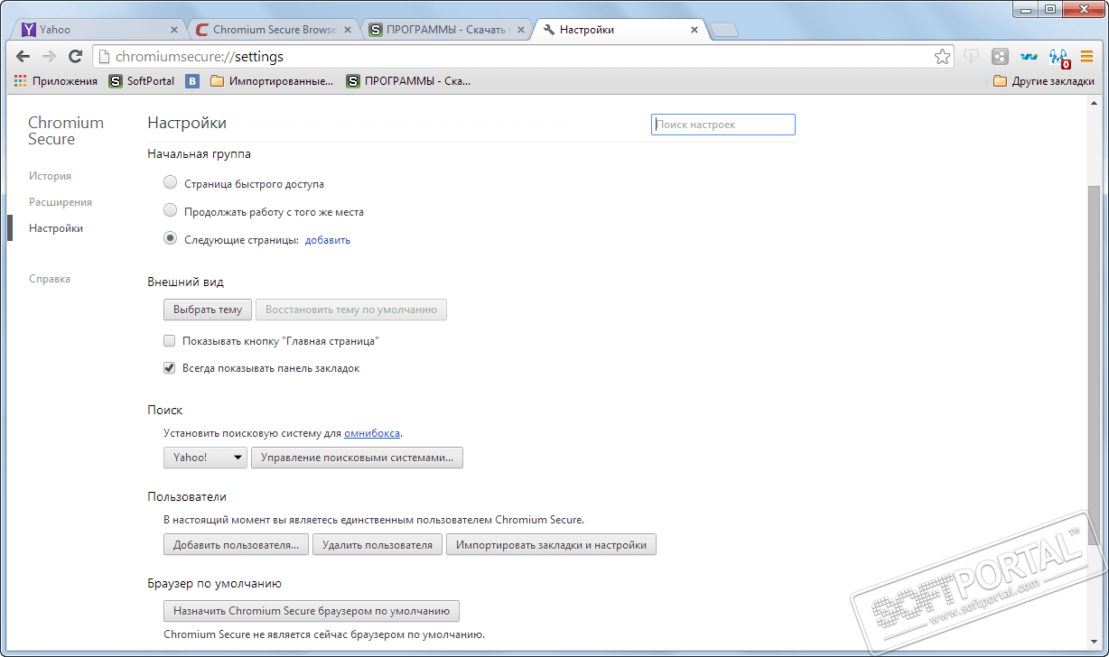Image resolution: width=1109 pixels, height=657 pixels.
Task: Click the gray square extension icon
Action: [x=1000, y=57]
